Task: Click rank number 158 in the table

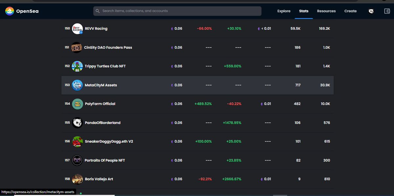Action: (x=67, y=179)
